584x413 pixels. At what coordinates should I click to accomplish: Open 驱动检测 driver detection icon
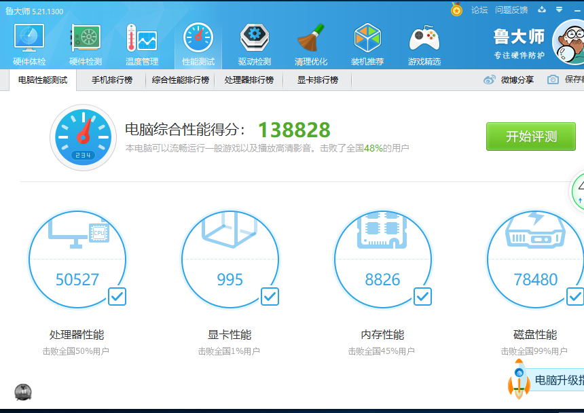tap(255, 37)
